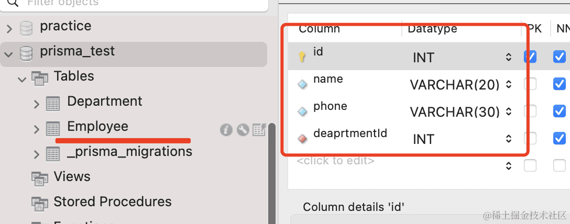Toggle the PK checkbox for id column
Image resolution: width=570 pixels, height=224 pixels.
(x=530, y=57)
